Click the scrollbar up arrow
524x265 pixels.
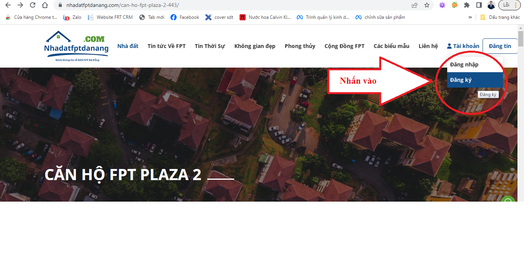[x=521, y=27]
